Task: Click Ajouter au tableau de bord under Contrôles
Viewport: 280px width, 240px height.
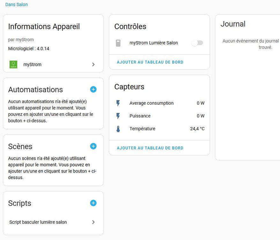Action: tap(150, 62)
